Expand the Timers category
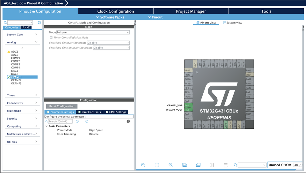 (36, 95)
